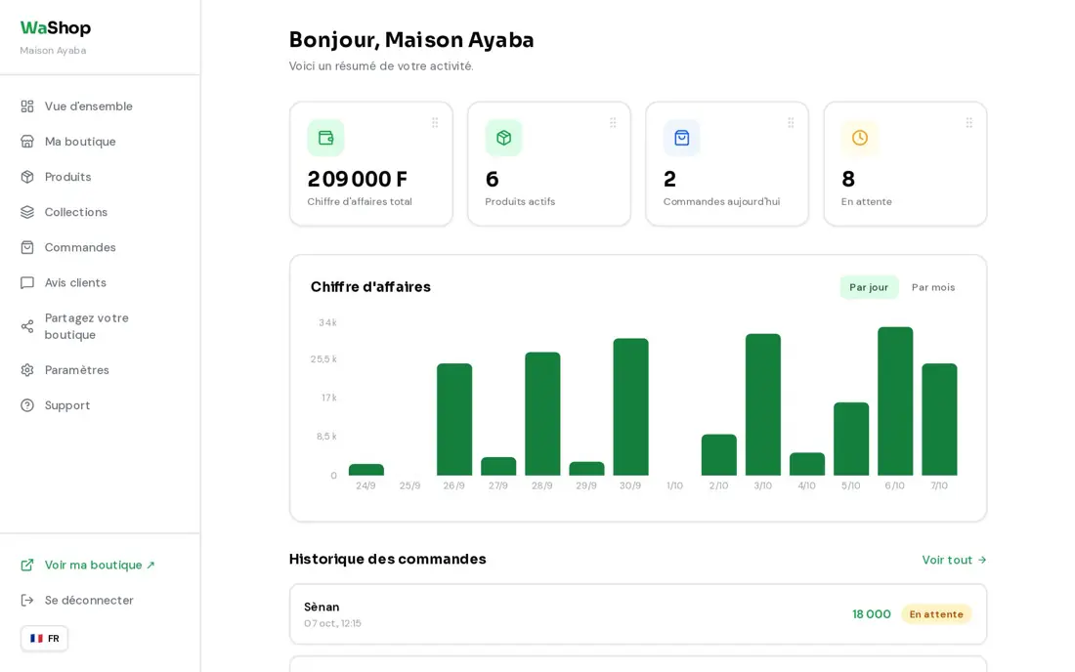Image resolution: width=1075 pixels, height=672 pixels.
Task: Click the En attente badge on Sènan order
Action: 936,613
